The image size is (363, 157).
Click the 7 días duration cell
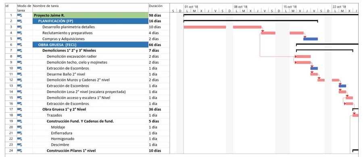[x=159, y=51]
